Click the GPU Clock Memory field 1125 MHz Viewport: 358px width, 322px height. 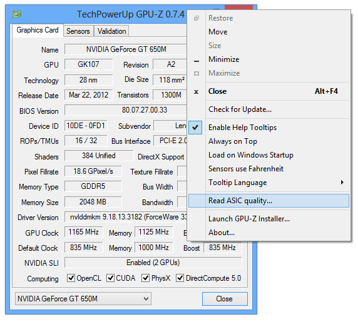[154, 232]
